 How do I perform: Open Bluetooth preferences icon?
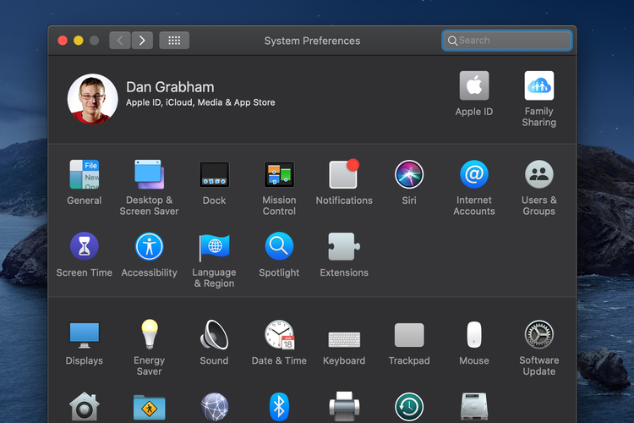point(279,407)
